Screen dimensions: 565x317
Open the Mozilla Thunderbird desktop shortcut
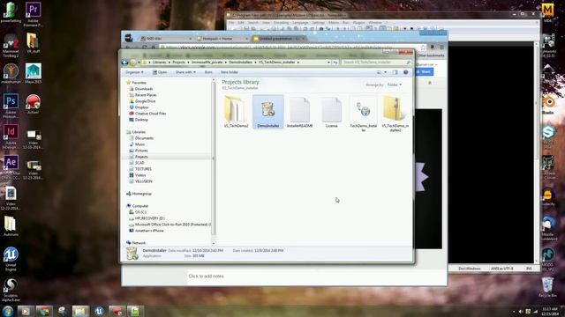(548, 228)
